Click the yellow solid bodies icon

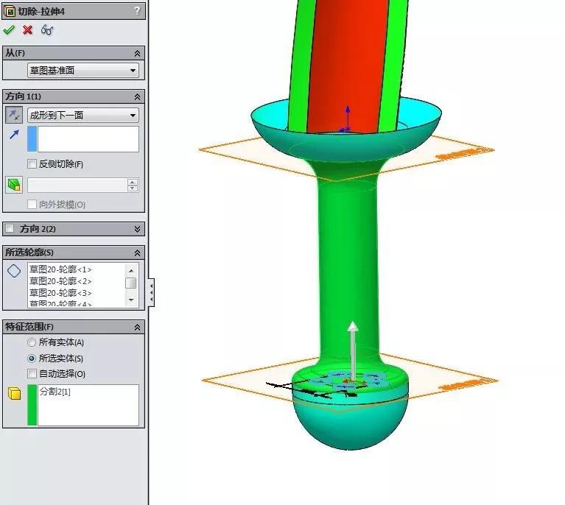pos(14,393)
